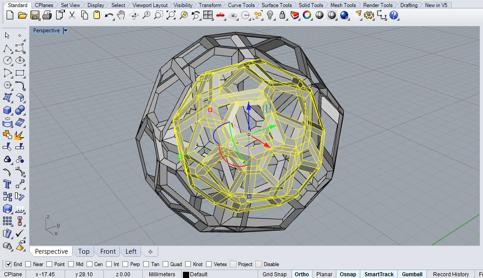Enable the Perp osnap checkbox

click(x=125, y=264)
